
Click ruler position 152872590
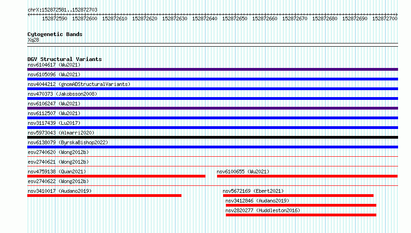[54, 18]
